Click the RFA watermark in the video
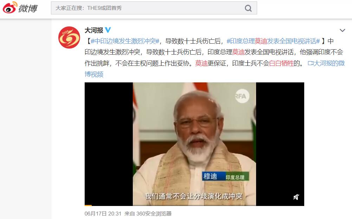This screenshot has width=352, height=219. [242, 96]
